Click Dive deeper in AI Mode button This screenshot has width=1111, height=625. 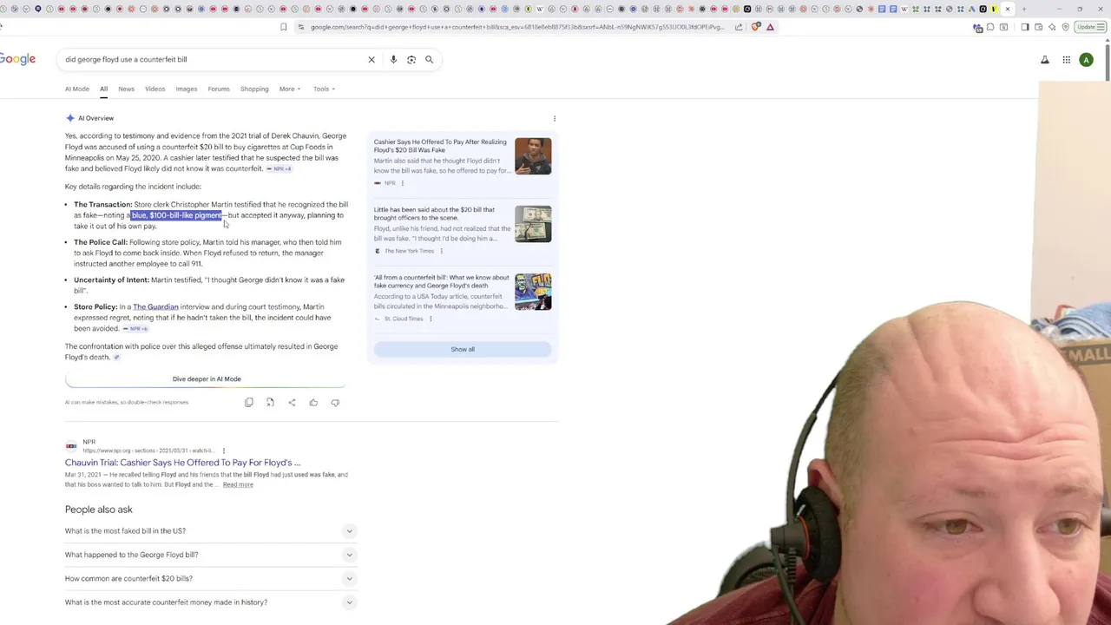click(207, 379)
